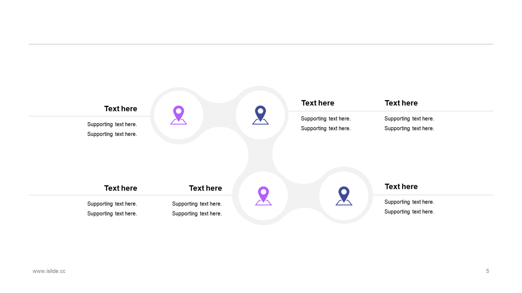
Task: Select the gray connector joining the bottom two circles
Action: [x=303, y=196]
